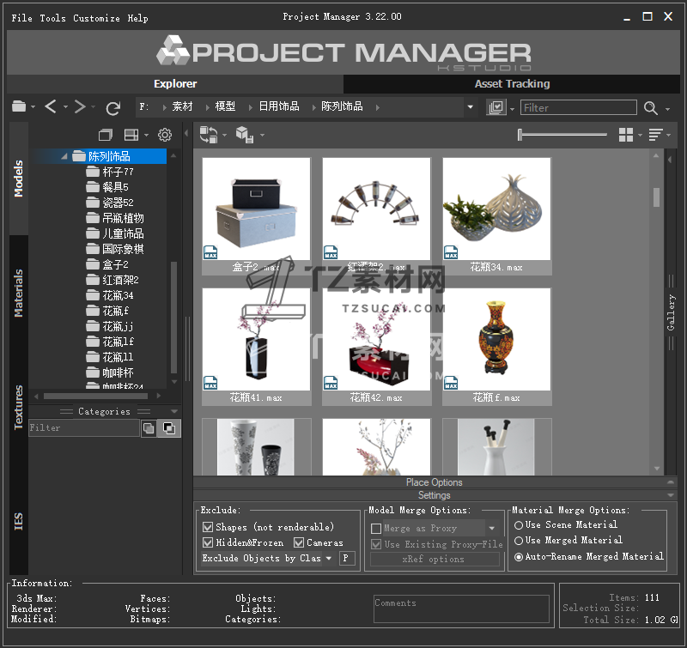This screenshot has width=687, height=648.
Task: Click the search magnifier icon
Action: pyautogui.click(x=651, y=108)
